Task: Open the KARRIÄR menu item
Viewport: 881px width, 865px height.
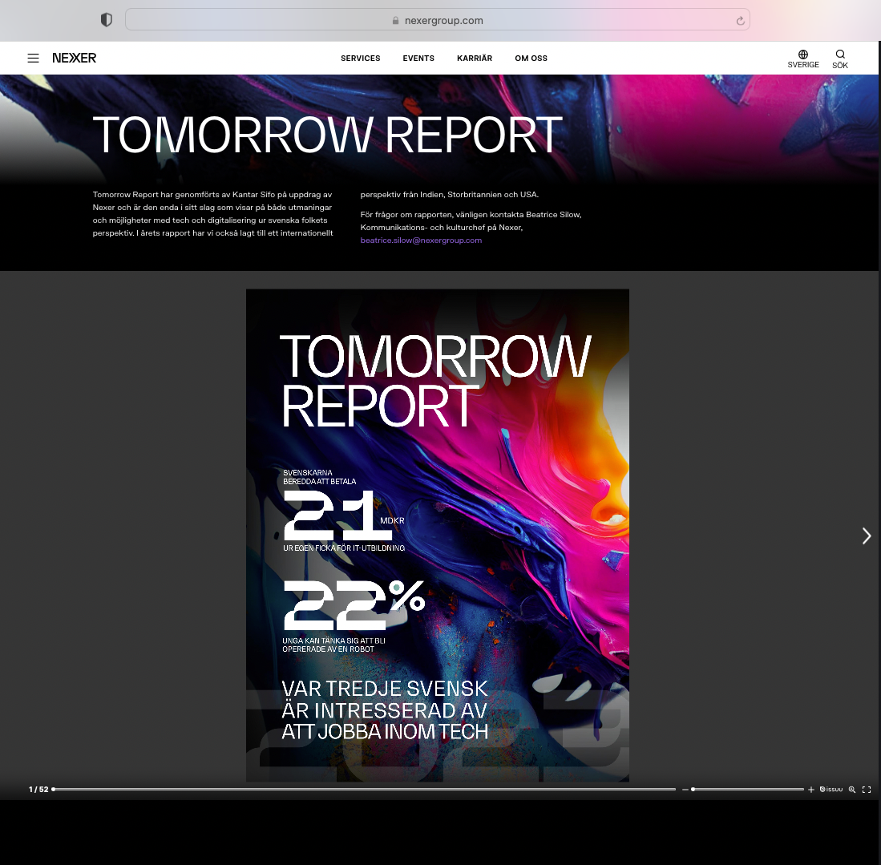Action: 475,58
